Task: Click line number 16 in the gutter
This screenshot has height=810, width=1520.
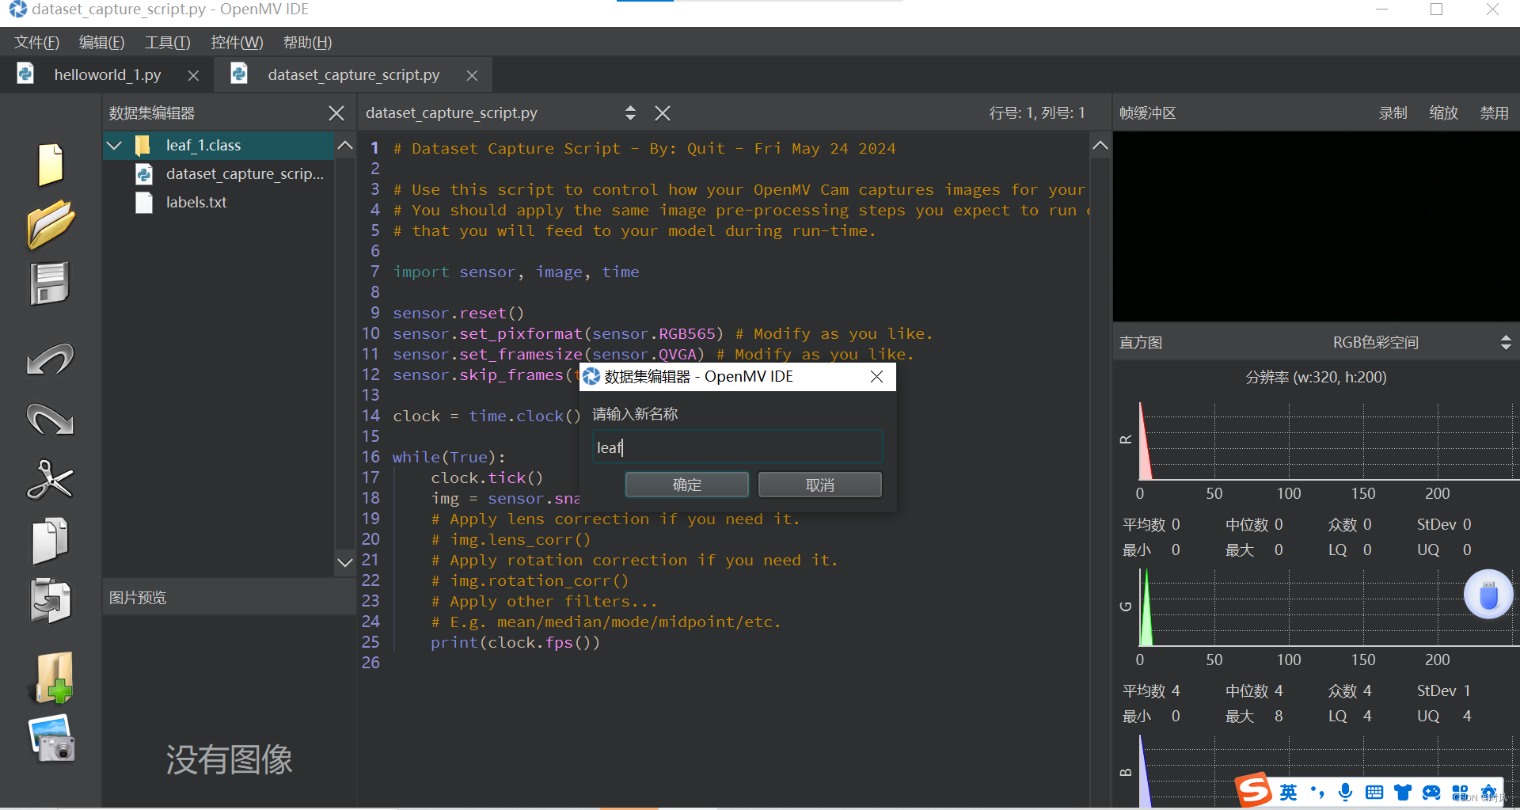Action: [370, 457]
